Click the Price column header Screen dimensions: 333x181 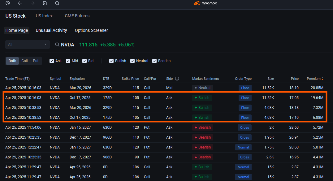(295, 79)
